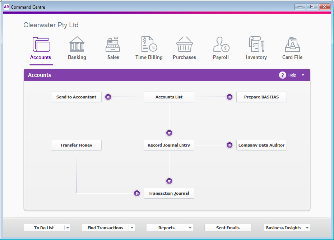The height and width of the screenshot is (240, 334).
Task: Expand the To Do List dropdown arrow
Action: tap(68, 228)
